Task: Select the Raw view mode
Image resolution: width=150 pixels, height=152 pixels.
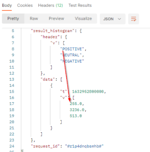Action: coord(34,19)
